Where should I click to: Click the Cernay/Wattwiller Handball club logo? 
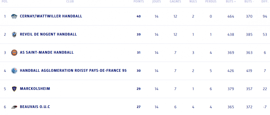point(14,16)
